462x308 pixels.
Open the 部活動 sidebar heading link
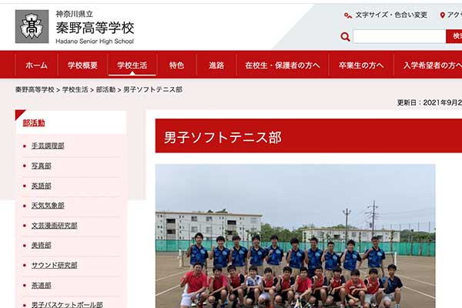click(34, 123)
